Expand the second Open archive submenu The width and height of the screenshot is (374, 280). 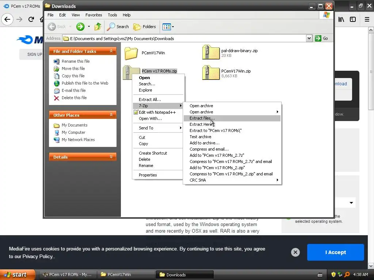pos(278,112)
